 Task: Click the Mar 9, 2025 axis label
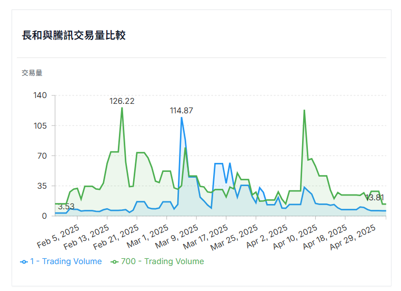coord(177,236)
